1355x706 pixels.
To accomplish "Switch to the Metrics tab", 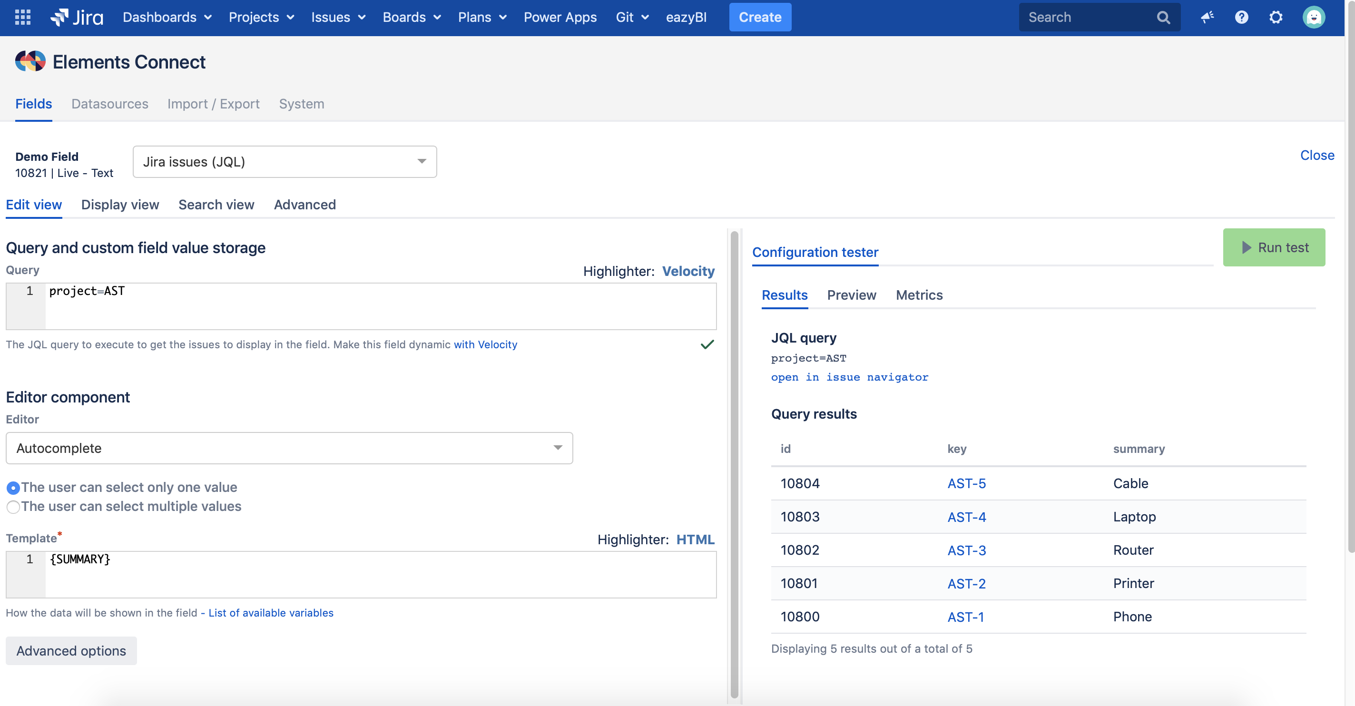I will 919,295.
